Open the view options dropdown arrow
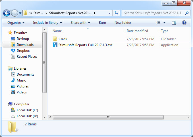The image size is (193, 137). tap(164, 23)
